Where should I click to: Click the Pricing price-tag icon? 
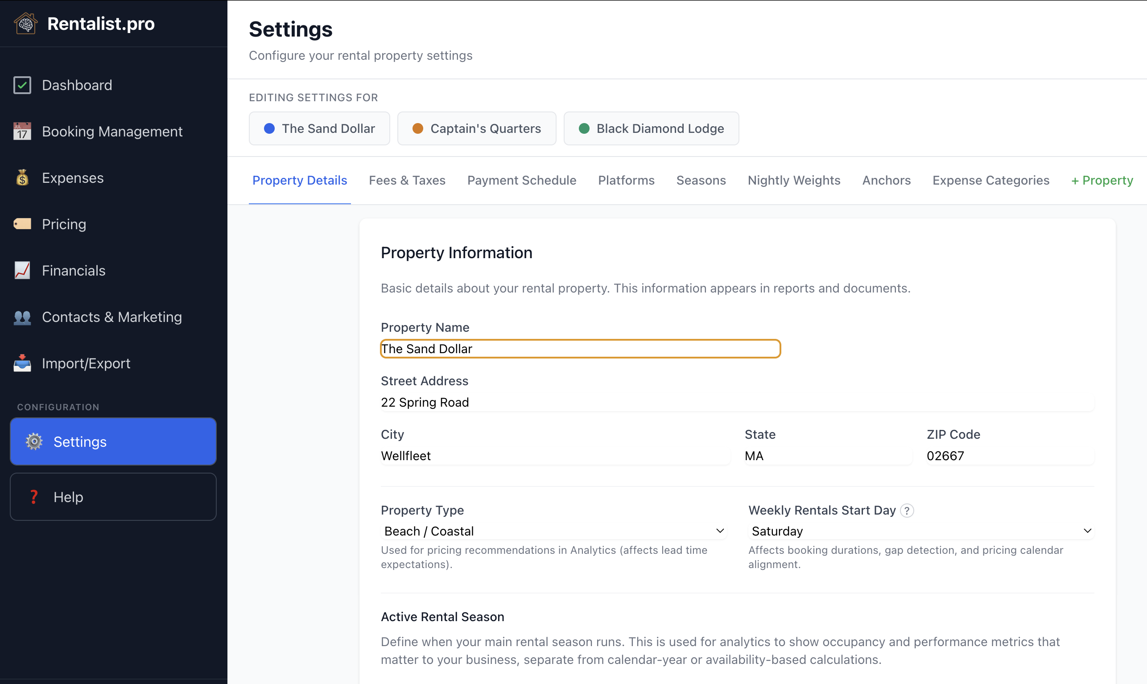pos(22,224)
